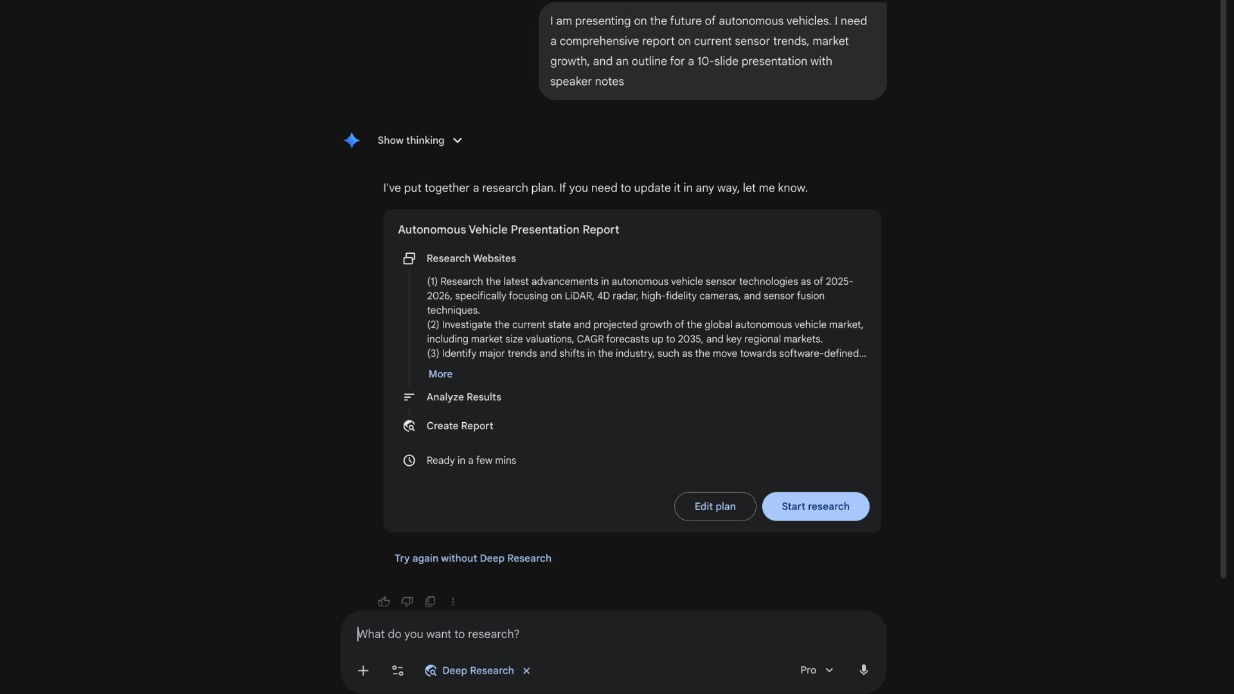The height and width of the screenshot is (694, 1234).
Task: Toggle the Deep Research mode chip
Action: click(470, 670)
